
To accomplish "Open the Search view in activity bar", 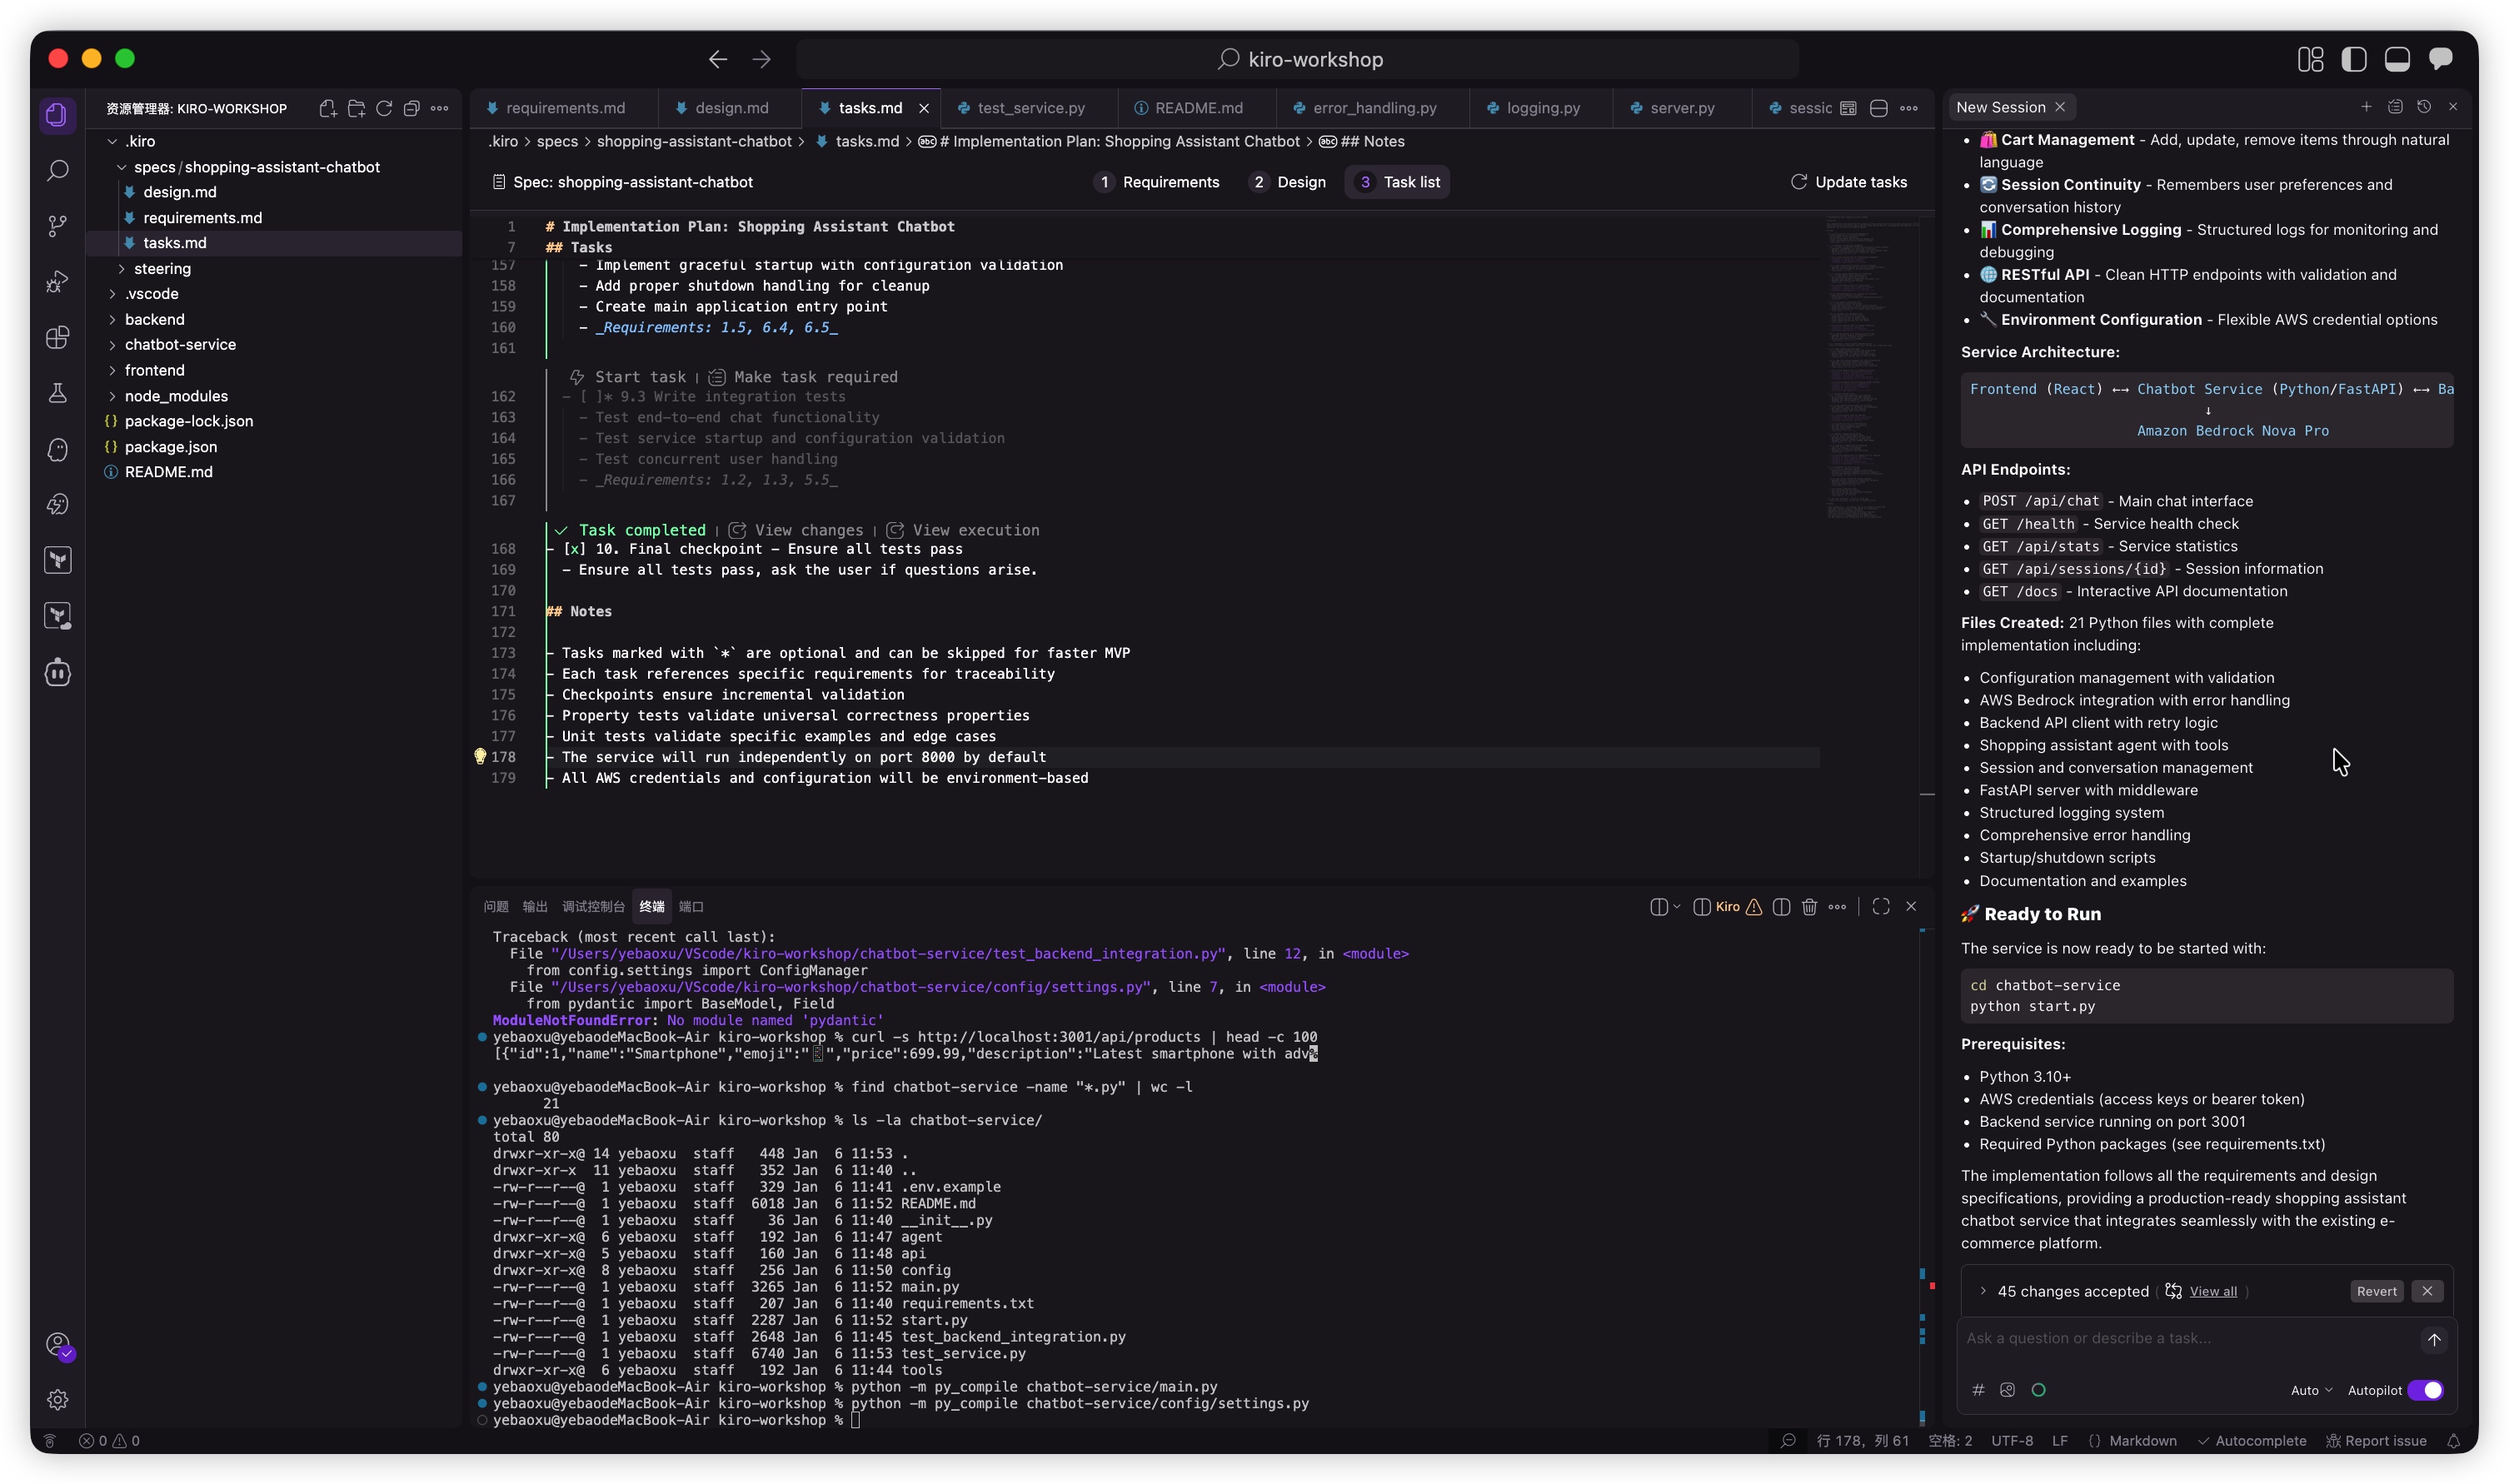I will tap(58, 171).
